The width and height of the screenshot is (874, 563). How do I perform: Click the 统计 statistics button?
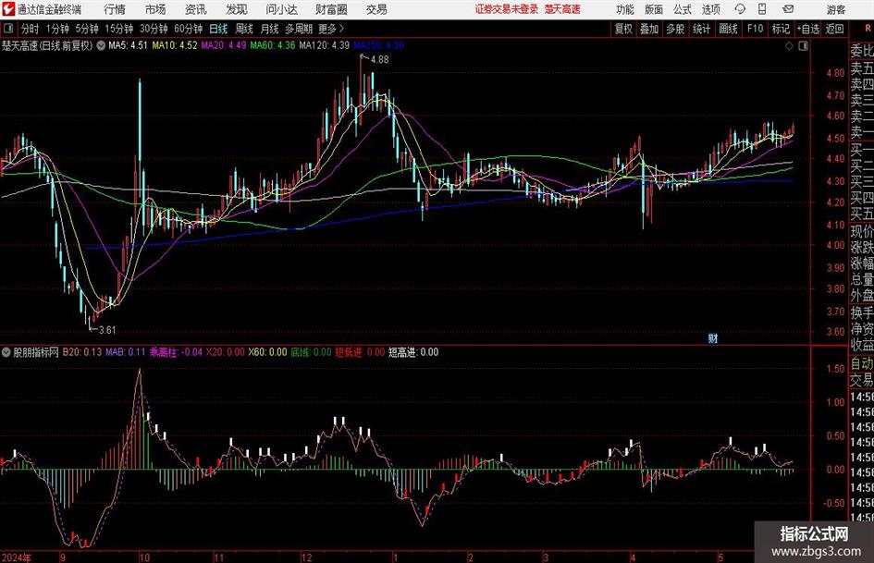(x=702, y=29)
